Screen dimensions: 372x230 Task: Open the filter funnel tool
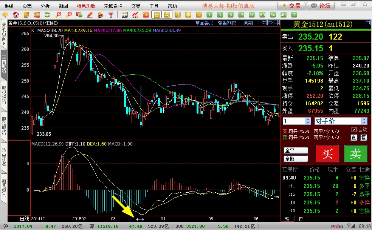(x=111, y=15)
